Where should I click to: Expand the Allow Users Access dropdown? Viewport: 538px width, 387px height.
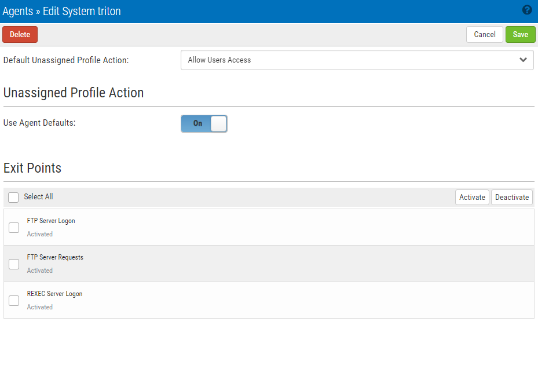click(x=357, y=60)
